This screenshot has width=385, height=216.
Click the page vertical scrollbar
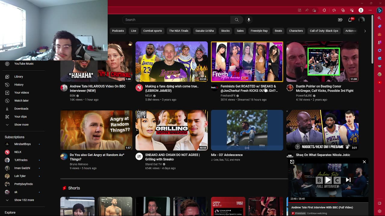point(372,39)
